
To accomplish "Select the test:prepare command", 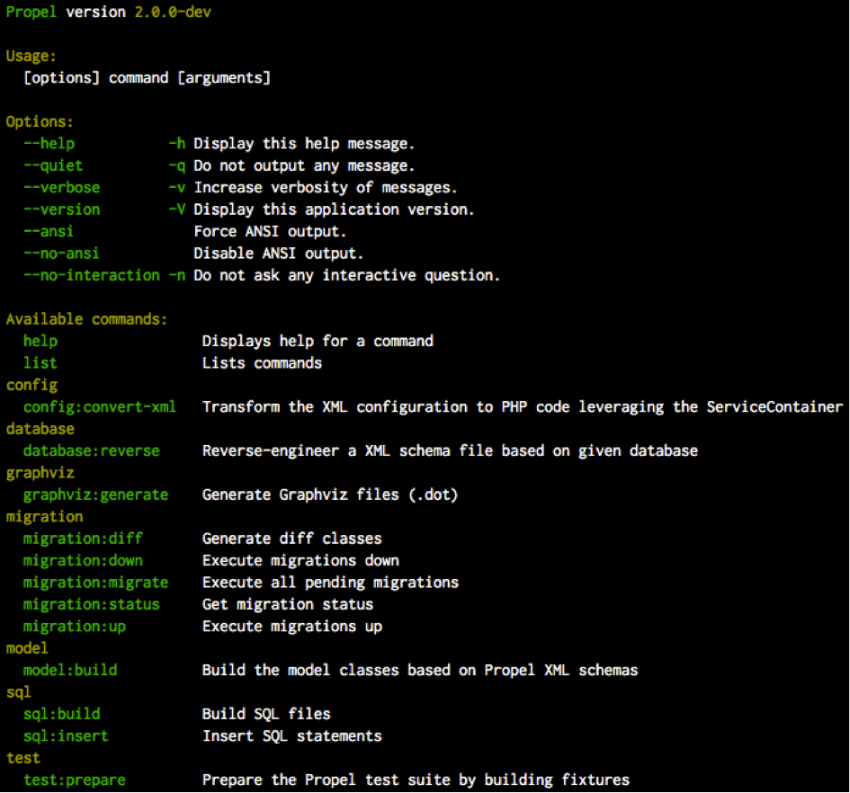I will click(75, 780).
